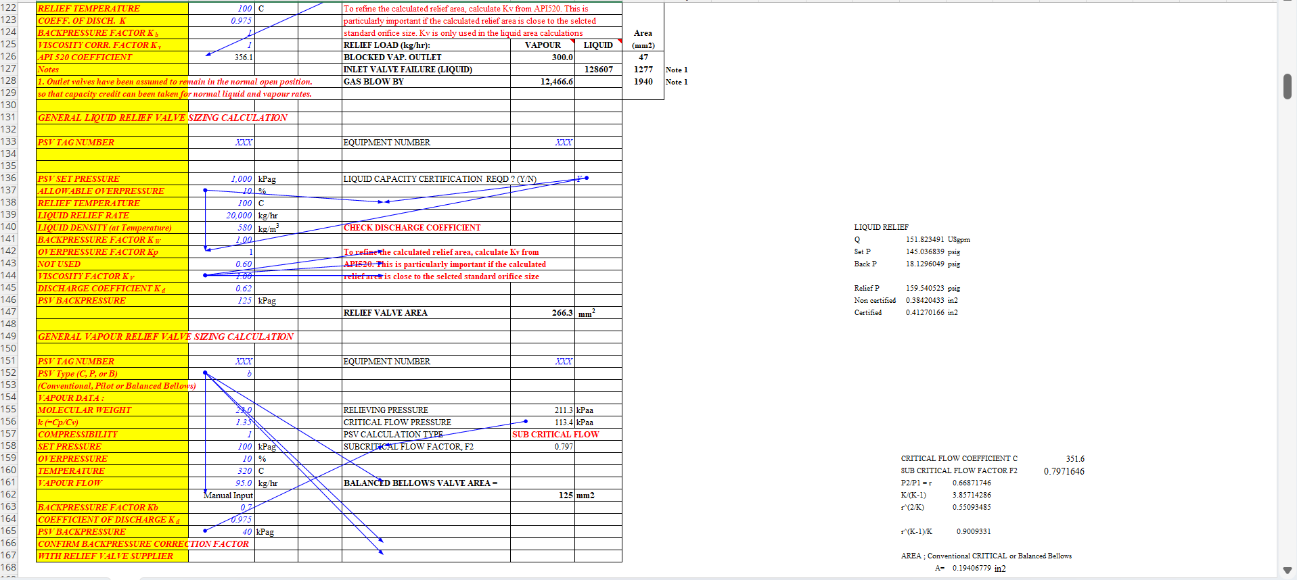
Task: Select the 1940 area value
Action: (643, 82)
